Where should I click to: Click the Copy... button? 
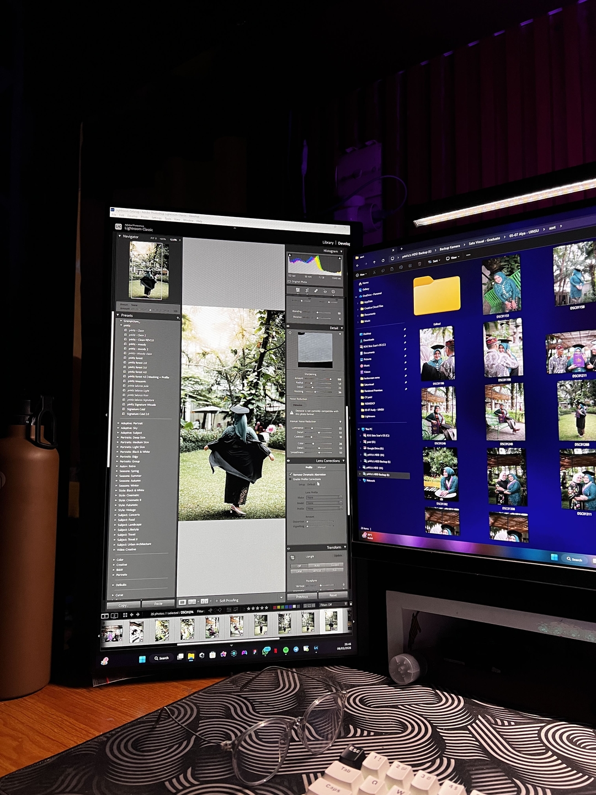pos(123,606)
